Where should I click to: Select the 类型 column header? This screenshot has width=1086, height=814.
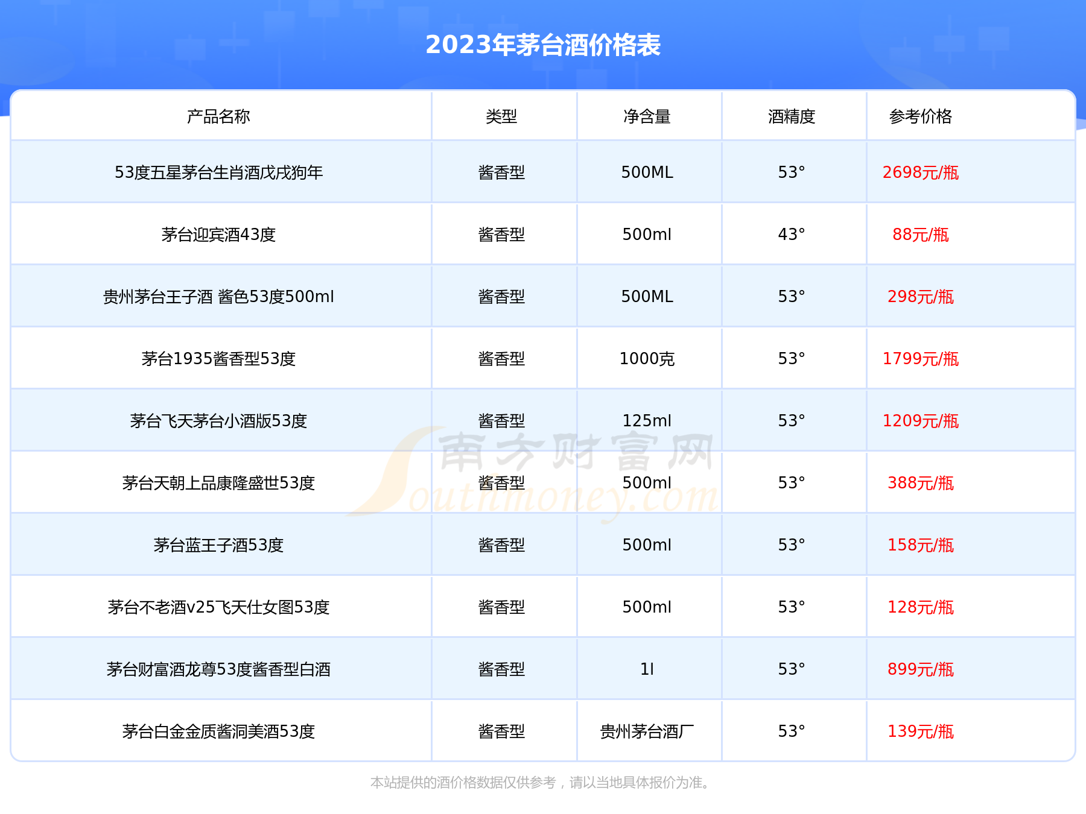[x=501, y=116]
